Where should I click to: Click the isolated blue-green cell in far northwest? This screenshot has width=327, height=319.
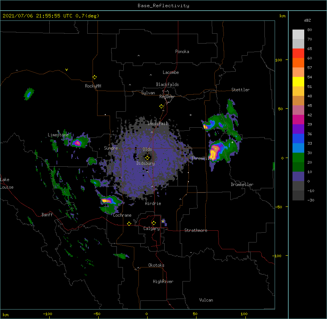[29, 94]
